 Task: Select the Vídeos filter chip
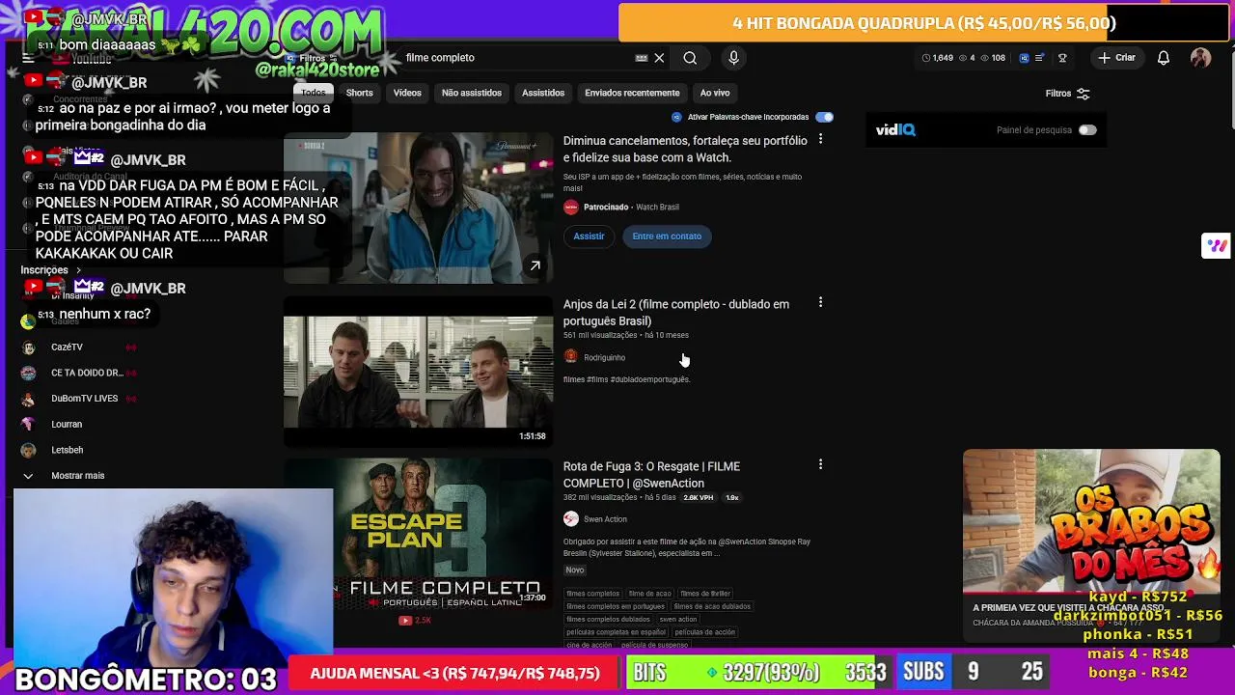pyautogui.click(x=407, y=93)
